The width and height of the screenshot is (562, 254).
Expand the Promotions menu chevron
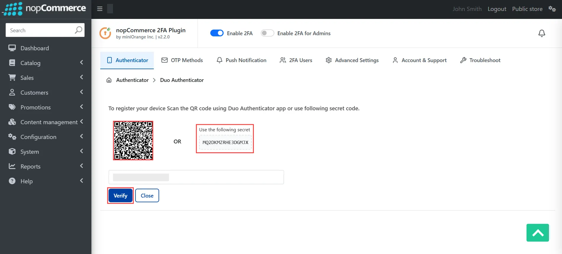coord(82,107)
